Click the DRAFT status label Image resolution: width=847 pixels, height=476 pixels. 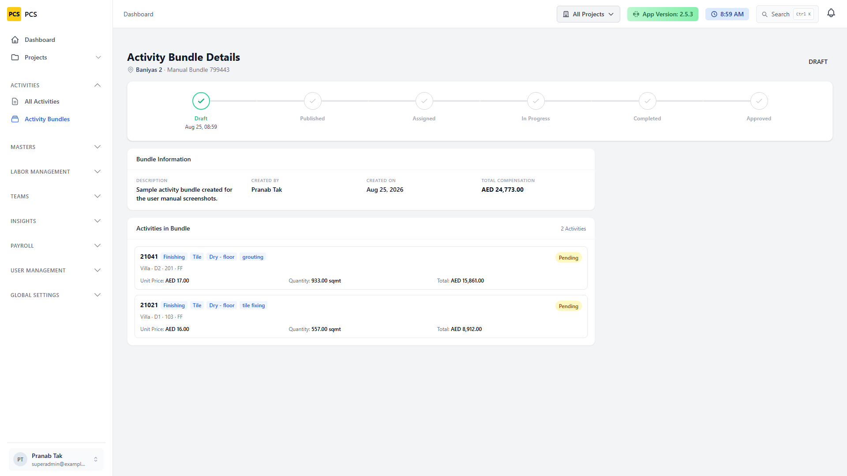pyautogui.click(x=818, y=62)
